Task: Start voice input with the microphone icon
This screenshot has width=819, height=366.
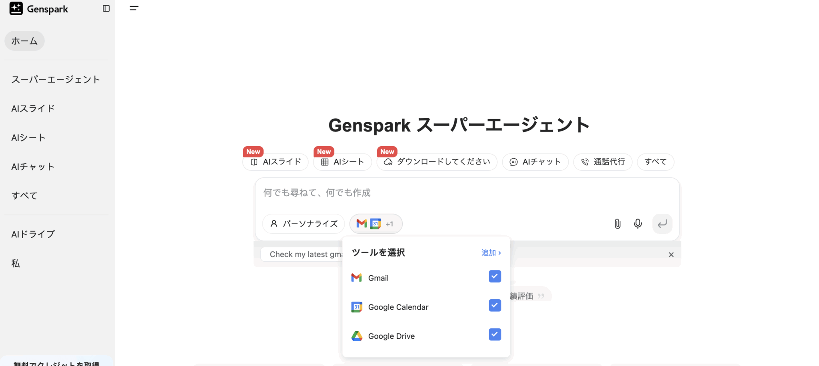Action: coord(637,224)
